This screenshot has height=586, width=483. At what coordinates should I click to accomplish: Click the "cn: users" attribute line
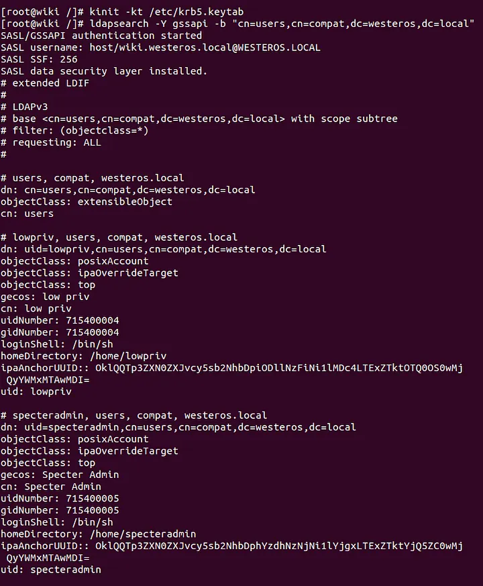27,213
